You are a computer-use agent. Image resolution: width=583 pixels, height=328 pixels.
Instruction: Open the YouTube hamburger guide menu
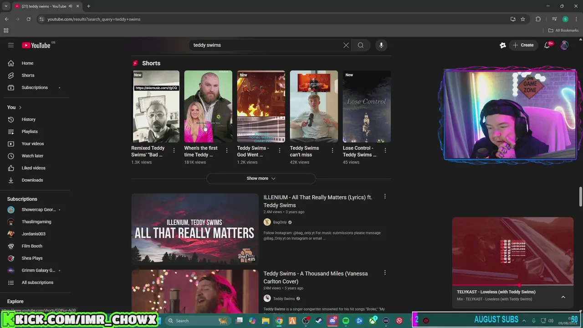pyautogui.click(x=11, y=45)
